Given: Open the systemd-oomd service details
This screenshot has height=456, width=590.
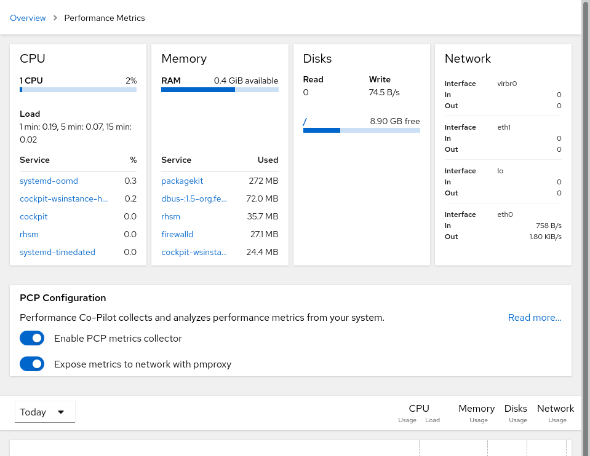Looking at the screenshot, I should click(49, 181).
